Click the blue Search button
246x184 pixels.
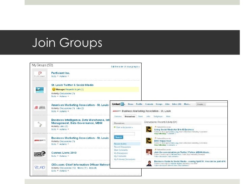119,137
